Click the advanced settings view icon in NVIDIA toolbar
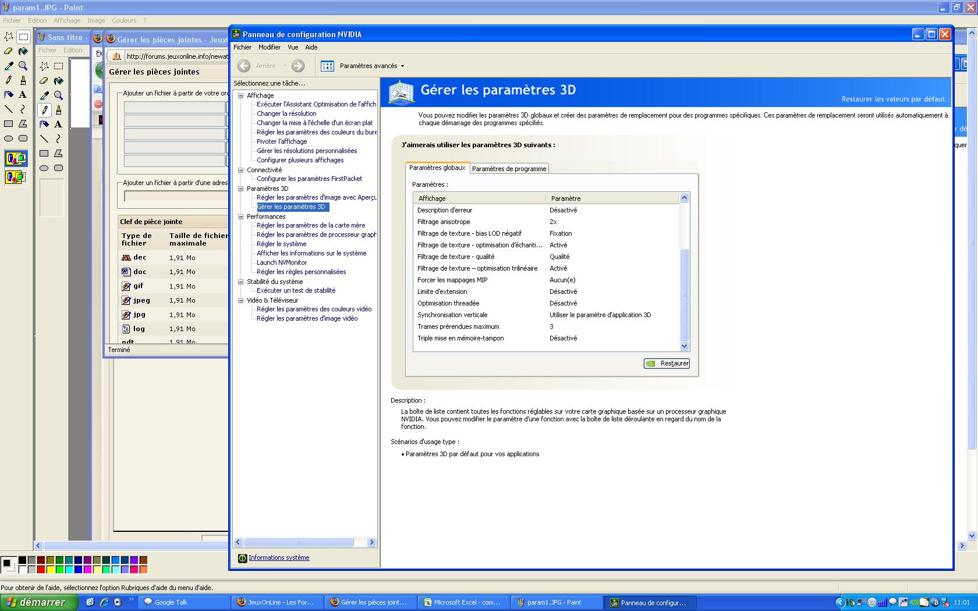The width and height of the screenshot is (978, 611). pos(328,66)
